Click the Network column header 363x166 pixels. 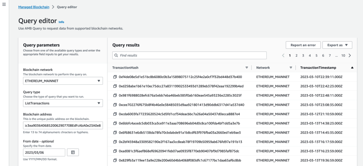pyautogui.click(x=263, y=68)
